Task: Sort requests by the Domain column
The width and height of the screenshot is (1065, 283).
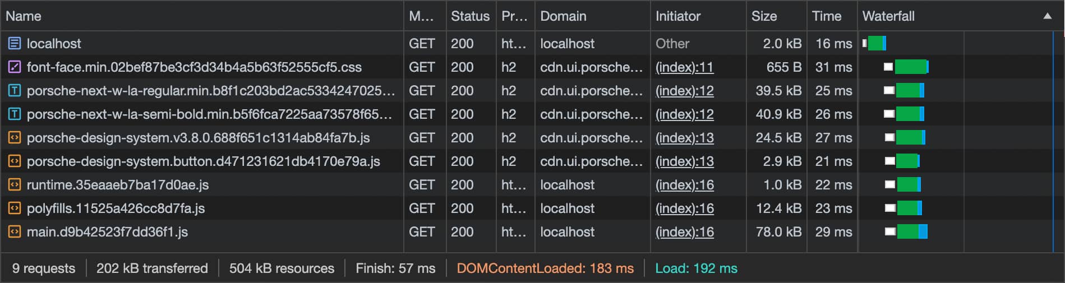Action: (592, 16)
